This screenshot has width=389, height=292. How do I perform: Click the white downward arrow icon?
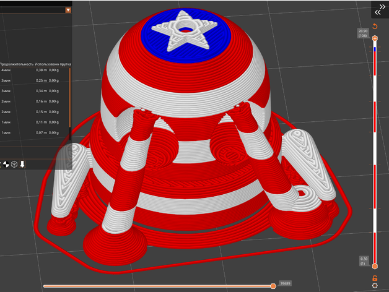[x=22, y=164]
